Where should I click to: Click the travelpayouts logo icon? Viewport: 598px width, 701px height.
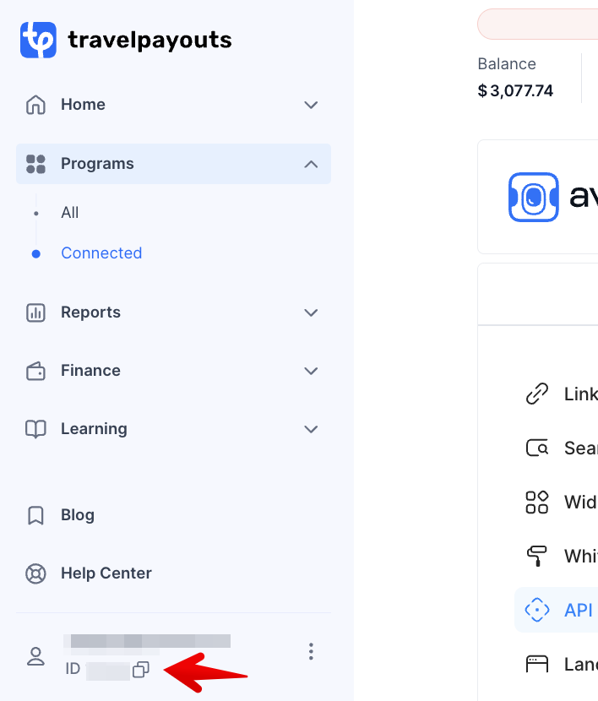pos(38,40)
